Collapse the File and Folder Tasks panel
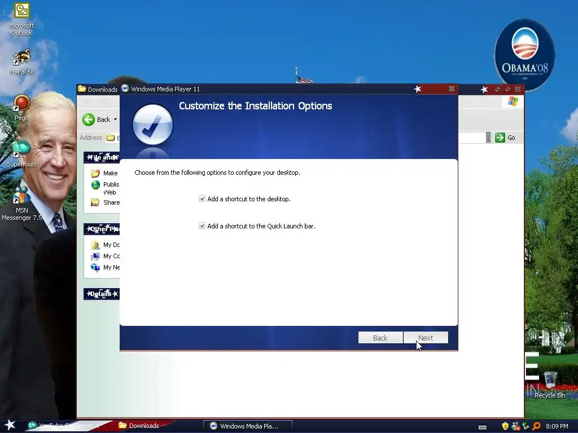Screen dimensions: 578x433 (x=102, y=157)
